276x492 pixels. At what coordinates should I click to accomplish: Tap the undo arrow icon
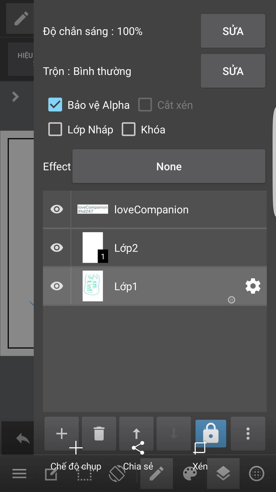(23, 438)
